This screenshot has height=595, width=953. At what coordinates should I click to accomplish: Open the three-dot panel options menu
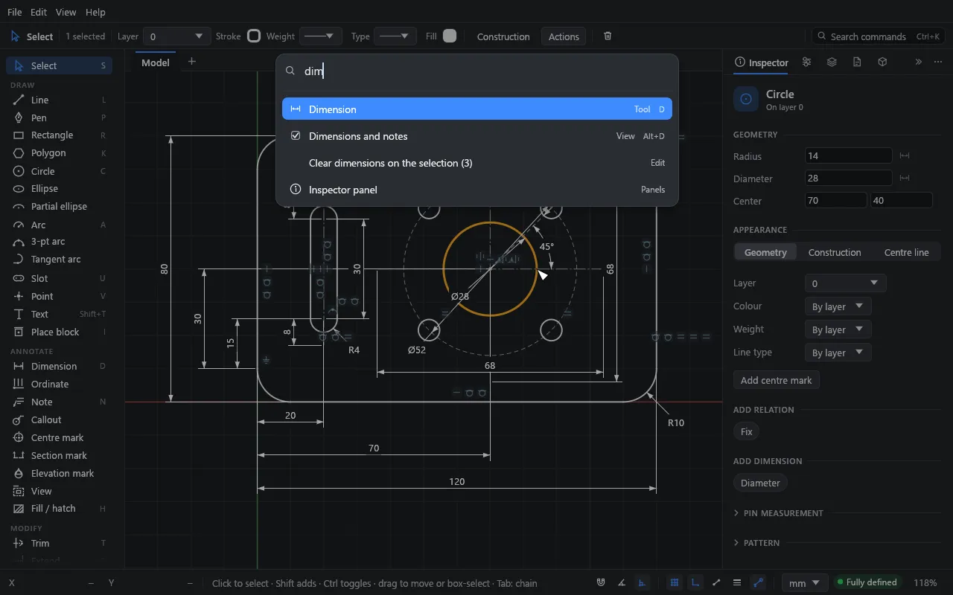pyautogui.click(x=938, y=62)
